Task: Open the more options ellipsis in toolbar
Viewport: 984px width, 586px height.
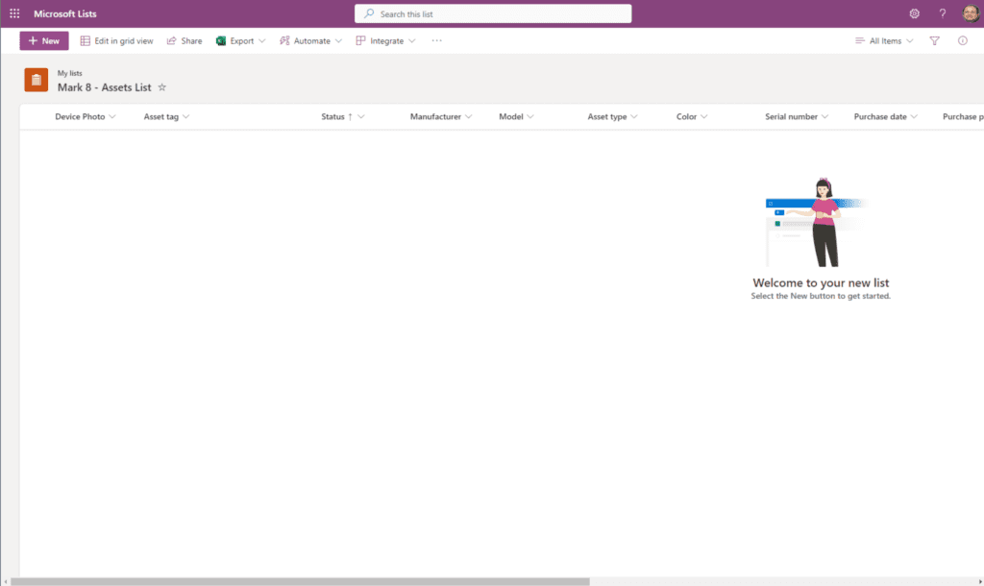Action: tap(437, 41)
